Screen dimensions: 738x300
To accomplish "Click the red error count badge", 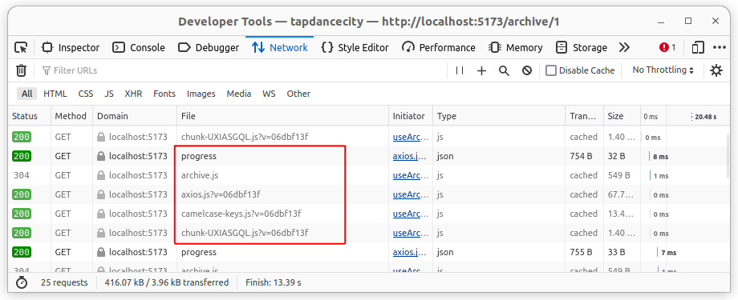I will point(667,47).
